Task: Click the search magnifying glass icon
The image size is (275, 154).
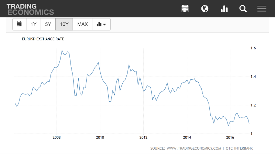Action: pyautogui.click(x=243, y=9)
